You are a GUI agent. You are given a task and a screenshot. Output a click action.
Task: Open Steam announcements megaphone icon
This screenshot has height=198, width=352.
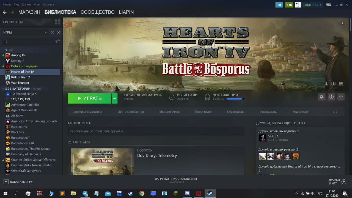point(279,5)
